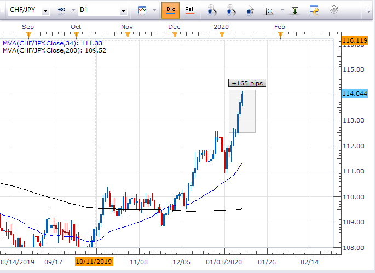The height and width of the screenshot is (273, 375).
Task: Toggle the Bid price display
Action: (171, 10)
